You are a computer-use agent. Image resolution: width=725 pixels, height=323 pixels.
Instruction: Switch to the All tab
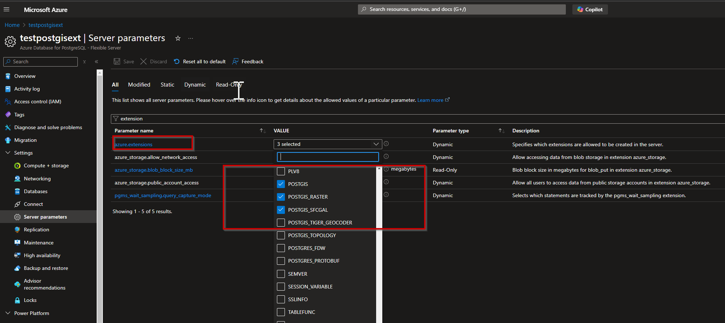(x=115, y=85)
